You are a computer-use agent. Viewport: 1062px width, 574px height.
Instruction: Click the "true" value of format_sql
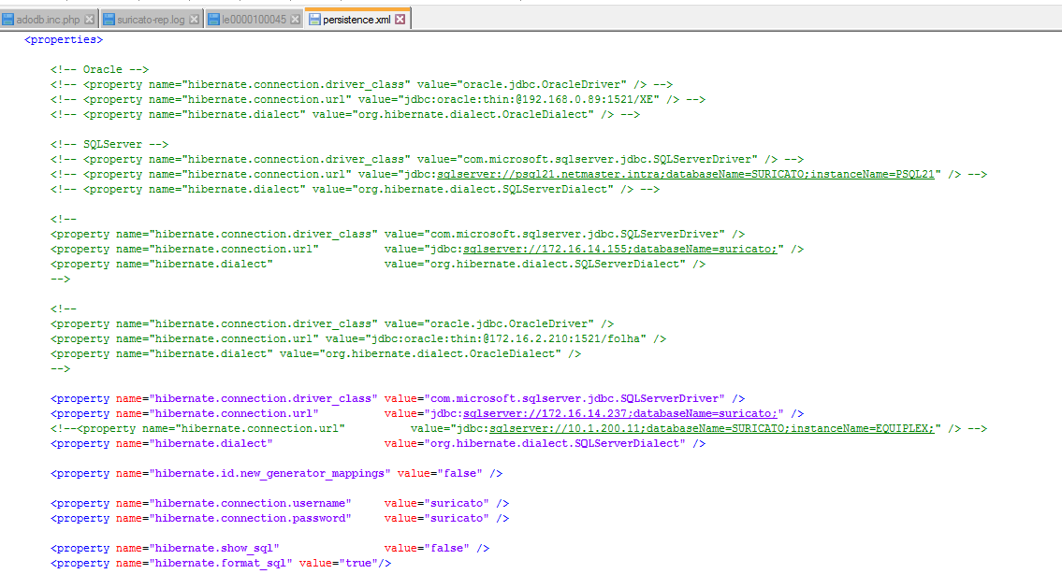[358, 563]
